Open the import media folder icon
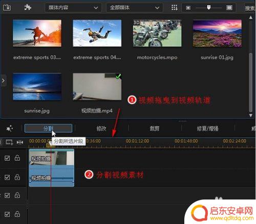Image resolution: width=256 pixels, height=224 pixels. [7, 8]
